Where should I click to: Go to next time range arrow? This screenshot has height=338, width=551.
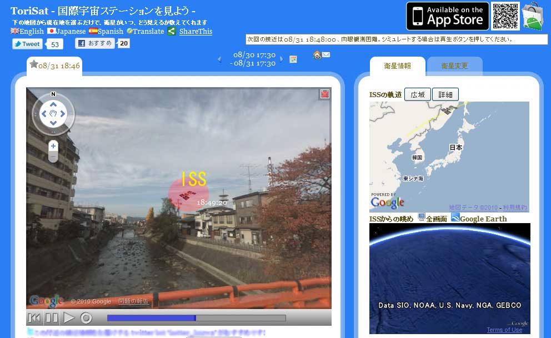click(x=282, y=59)
